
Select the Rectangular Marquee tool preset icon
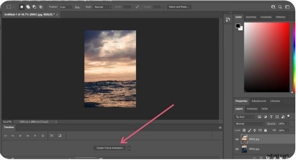click(x=9, y=7)
